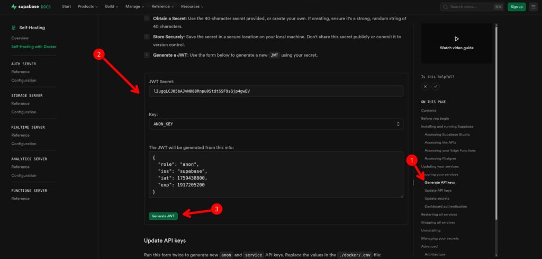This screenshot has height=259, width=542.
Task: Click the Self-Hosting section icon in the sidebar
Action: tap(13, 28)
